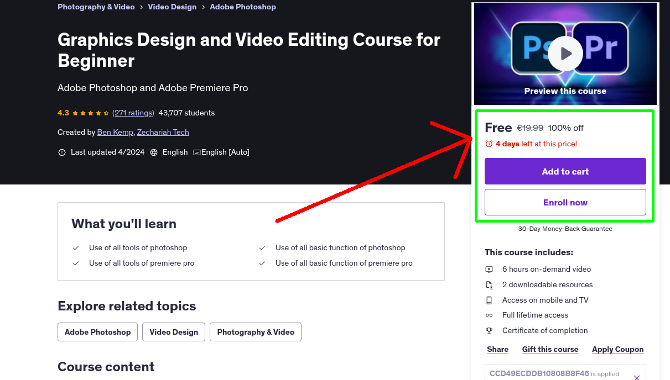Open Photography & Video breadcrumb
Image resolution: width=670 pixels, height=380 pixels.
[x=96, y=7]
